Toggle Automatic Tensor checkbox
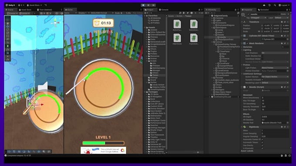 [x=262, y=143]
